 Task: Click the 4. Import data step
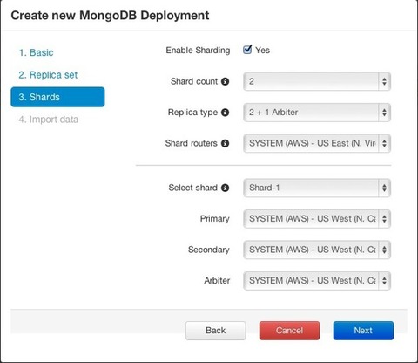[49, 120]
